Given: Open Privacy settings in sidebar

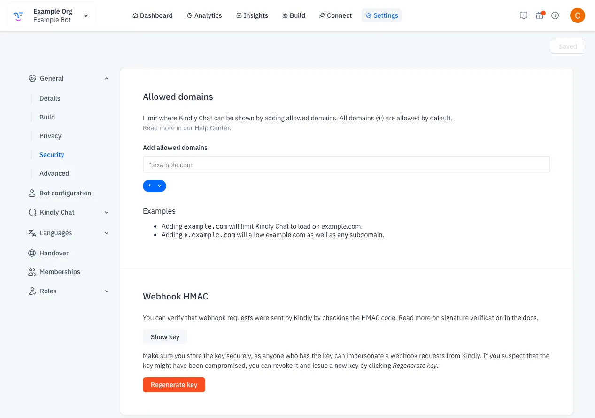Looking at the screenshot, I should (x=50, y=136).
